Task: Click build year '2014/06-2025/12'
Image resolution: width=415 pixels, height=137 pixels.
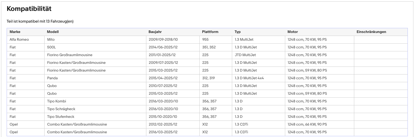Action: [x=163, y=47]
